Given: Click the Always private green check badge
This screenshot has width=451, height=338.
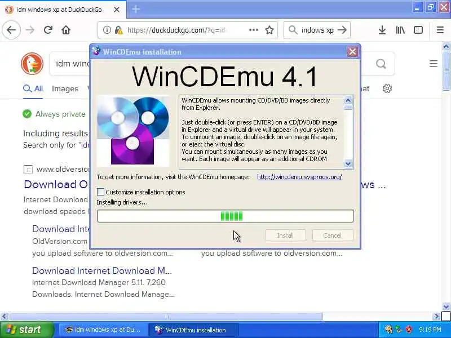Looking at the screenshot, I should click(x=27, y=114).
